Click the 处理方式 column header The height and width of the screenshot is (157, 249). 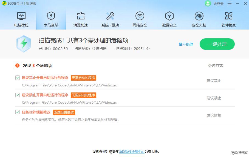point(216,65)
